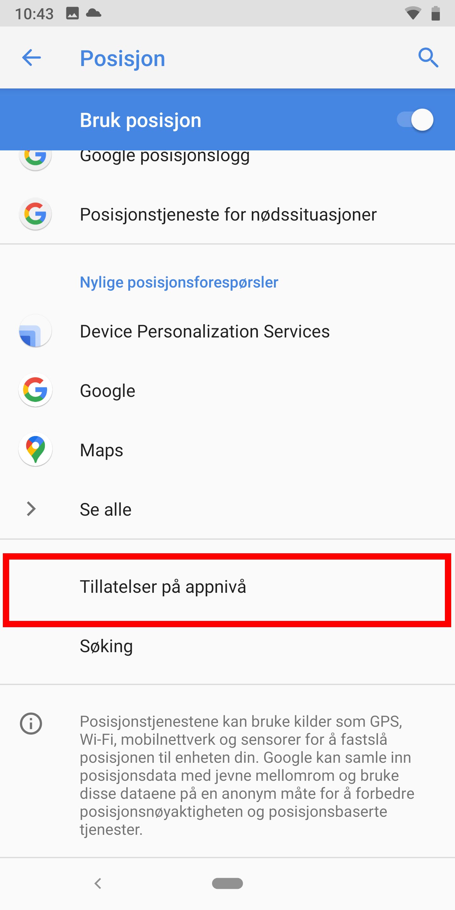The image size is (455, 910).
Task: Tap the back arrow in the header
Action: coord(32,58)
